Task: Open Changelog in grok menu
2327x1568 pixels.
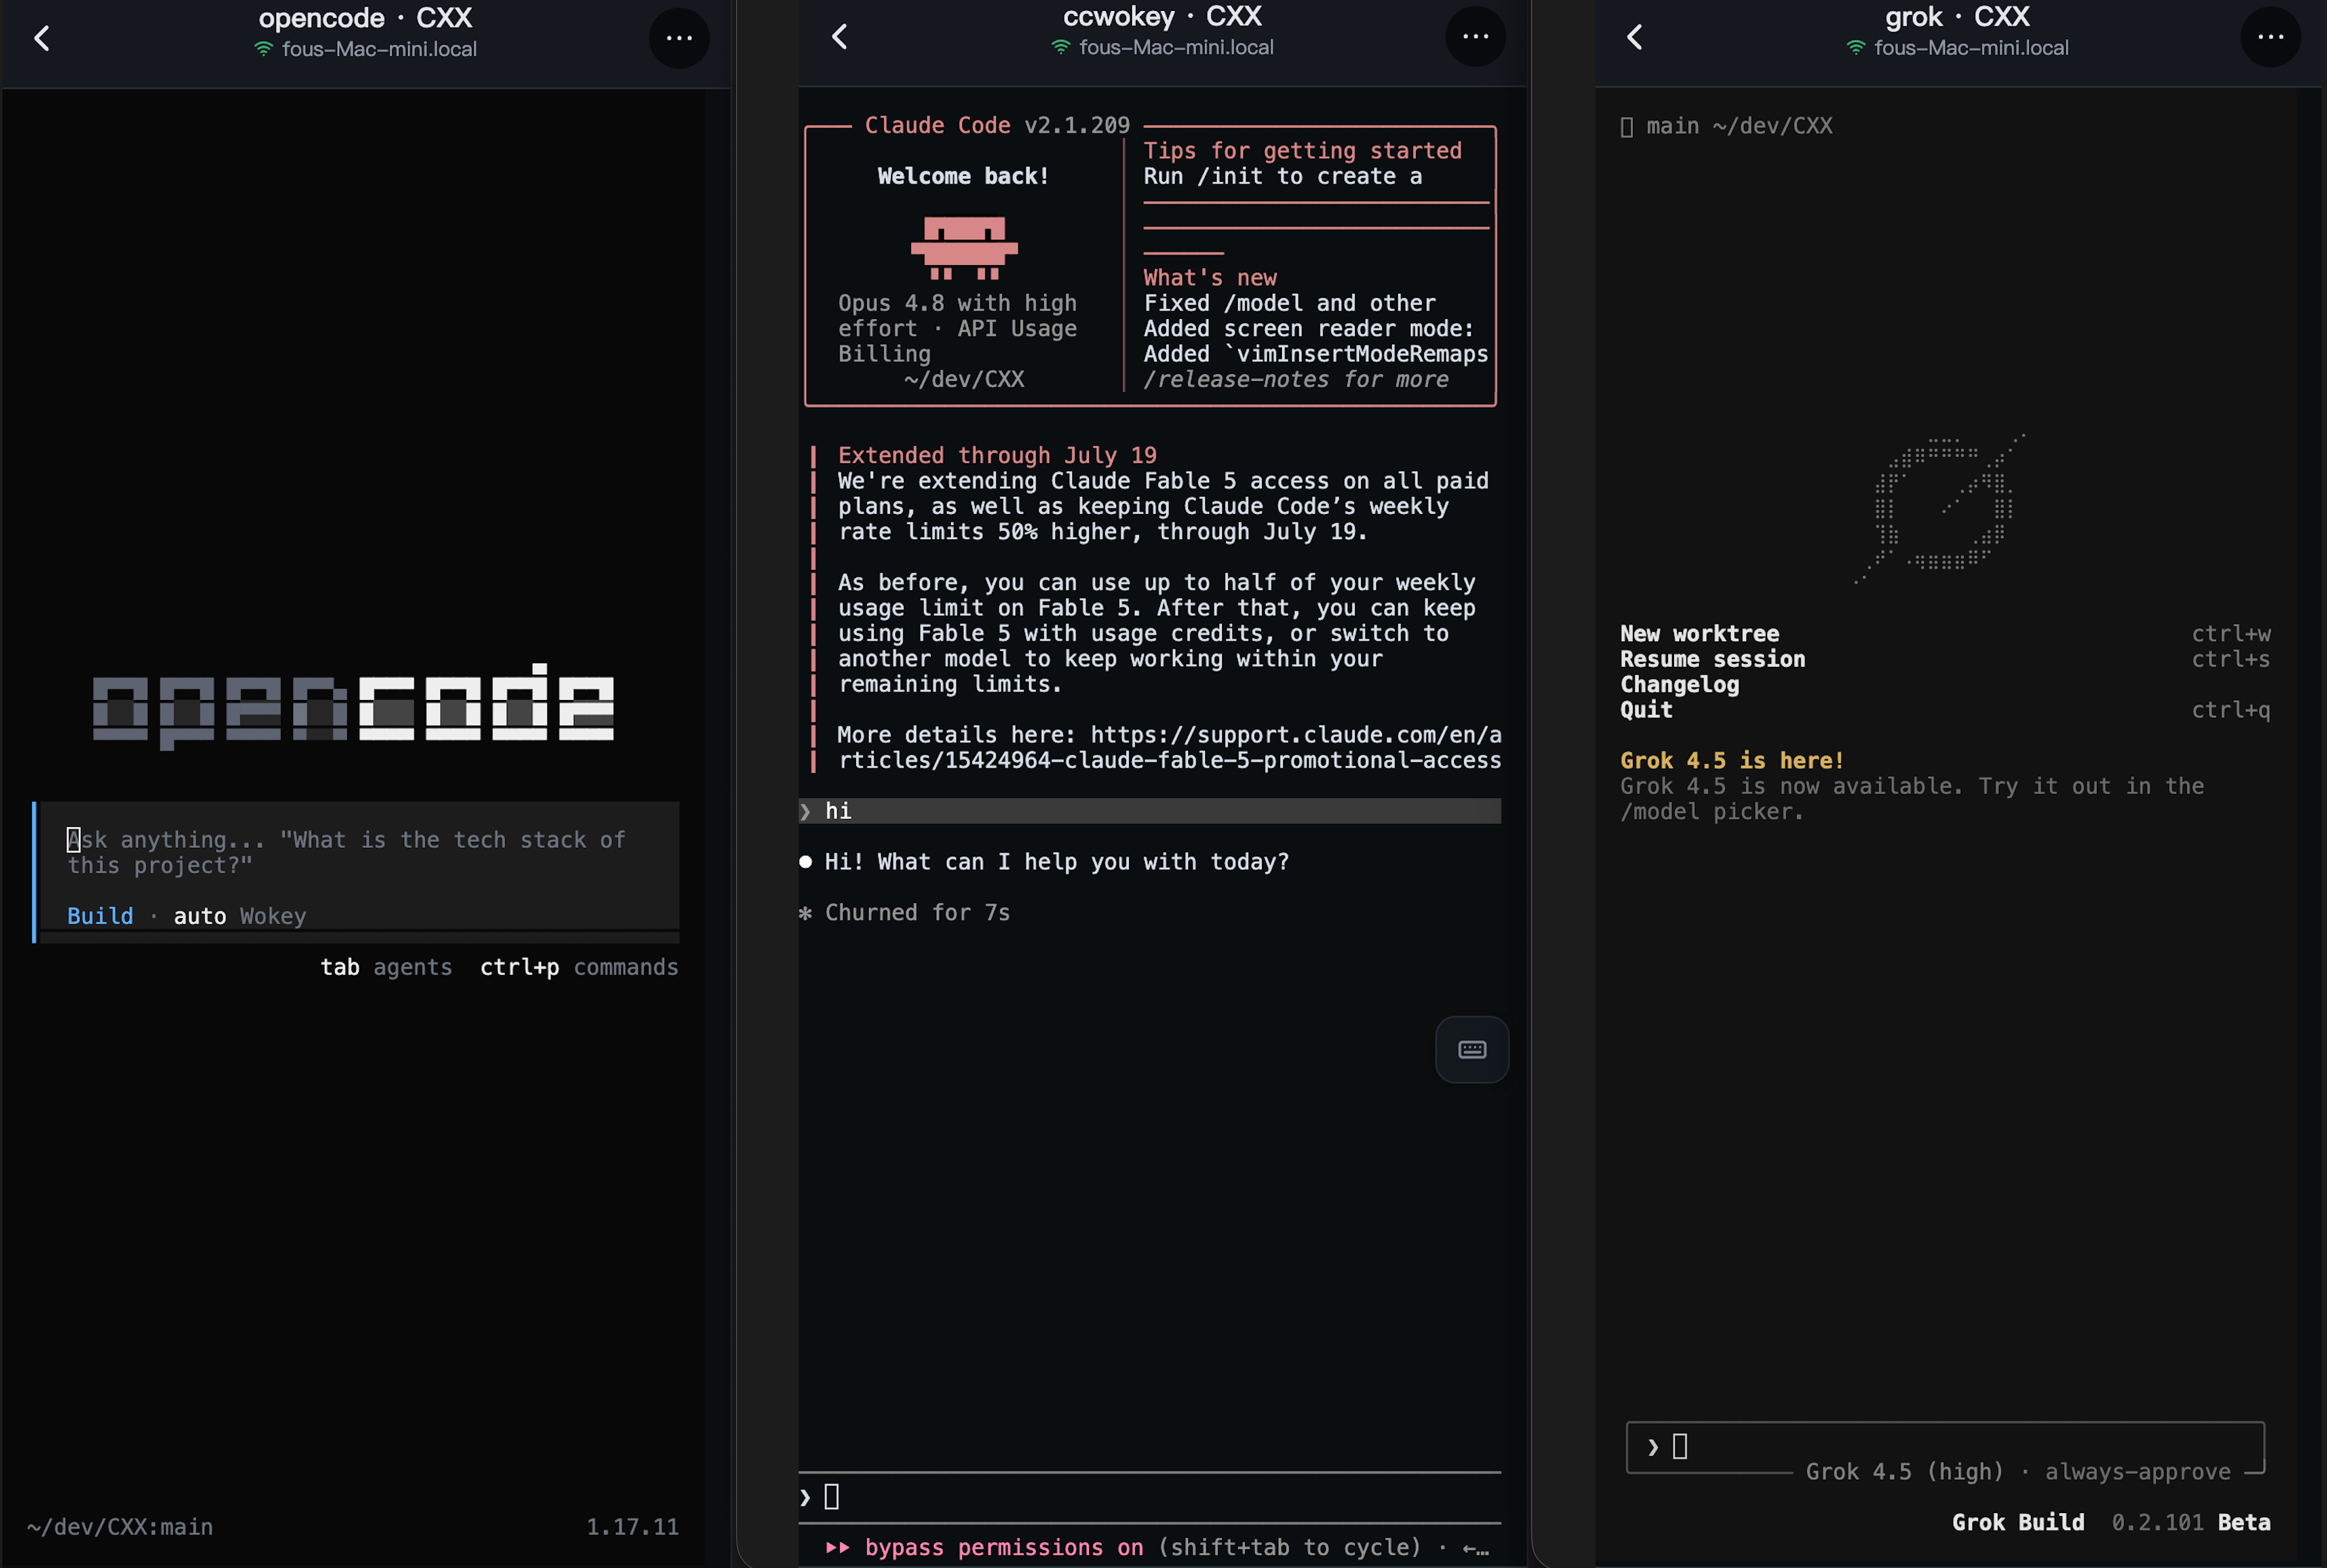Action: click(1680, 685)
